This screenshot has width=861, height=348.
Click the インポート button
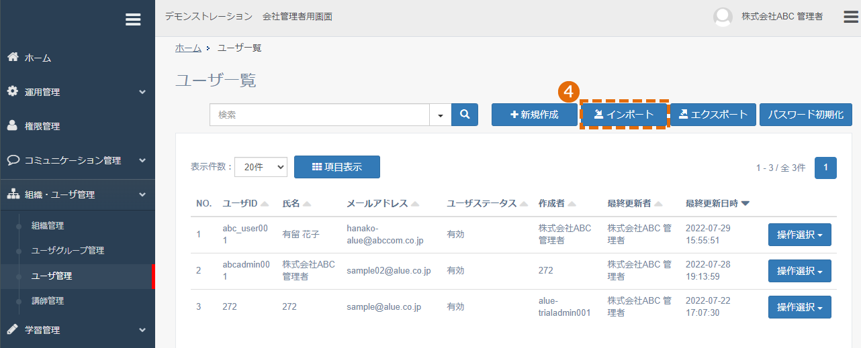tap(624, 115)
